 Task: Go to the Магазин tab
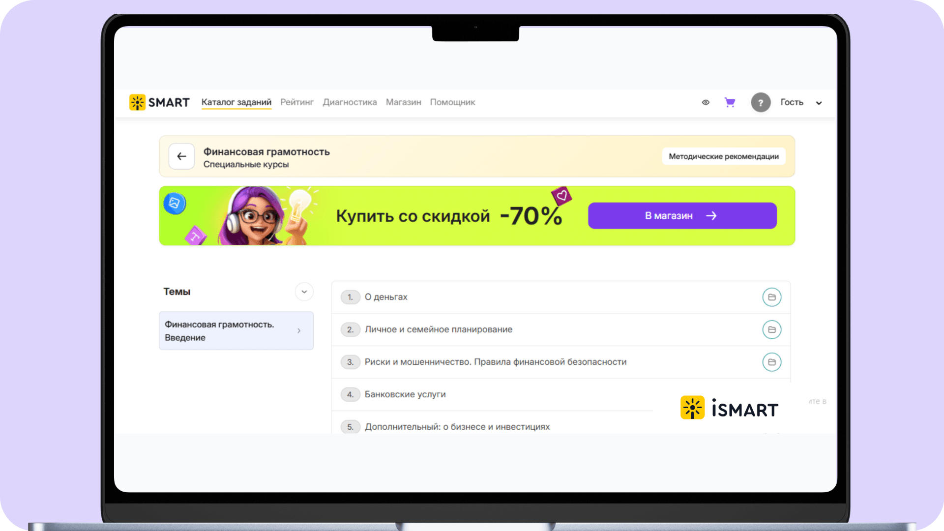pyautogui.click(x=403, y=102)
